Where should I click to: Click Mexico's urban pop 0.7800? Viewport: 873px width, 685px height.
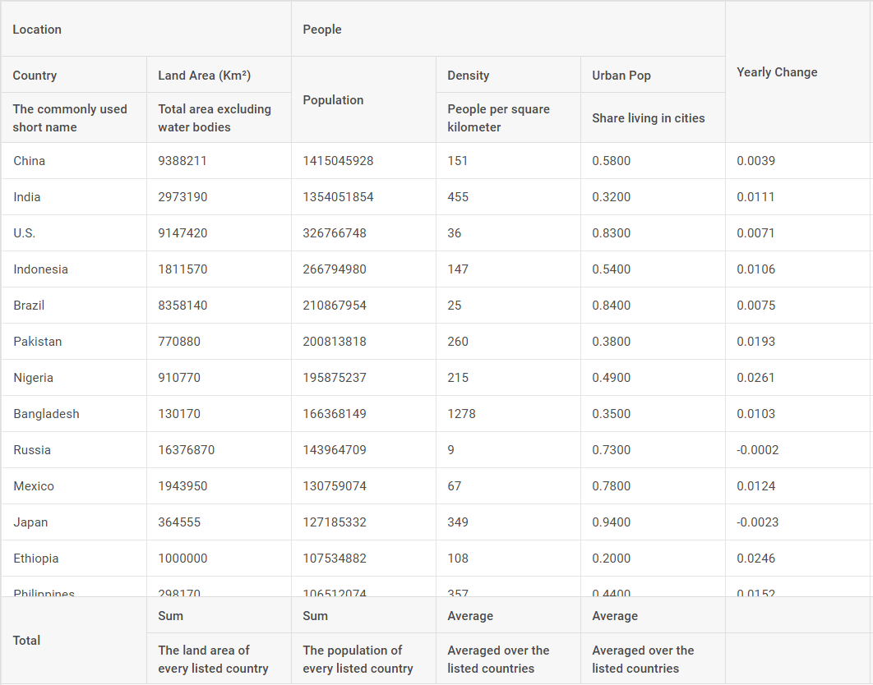(653, 486)
